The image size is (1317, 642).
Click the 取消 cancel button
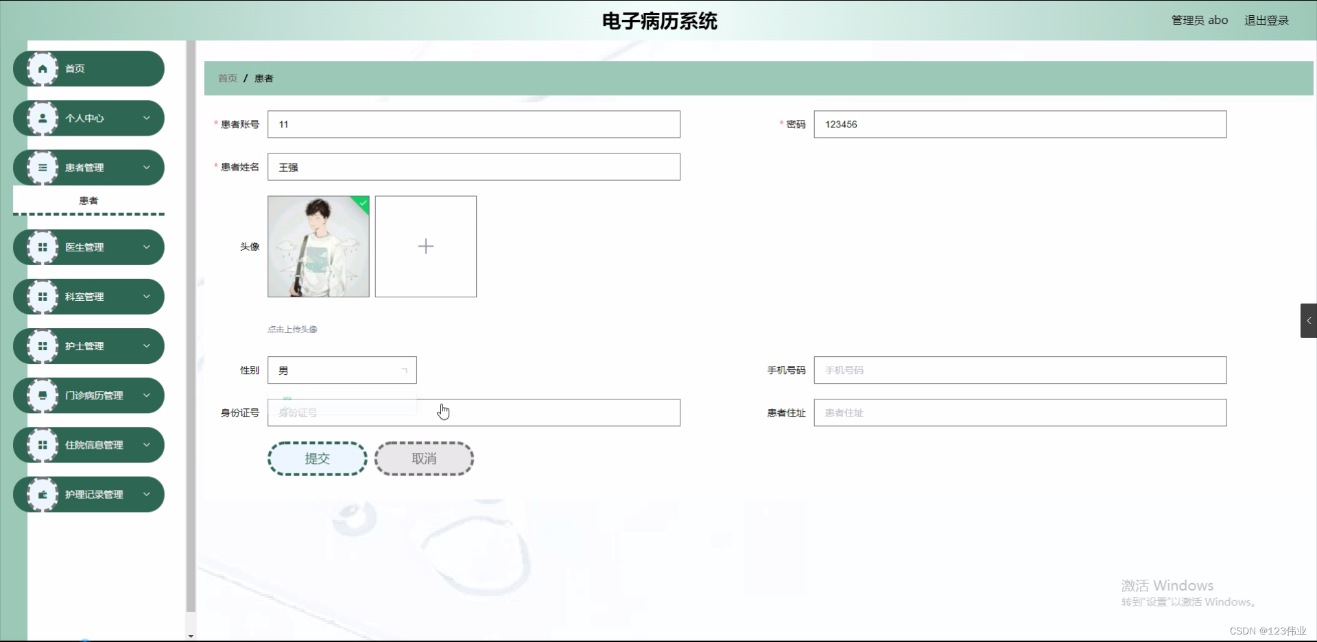[424, 458]
